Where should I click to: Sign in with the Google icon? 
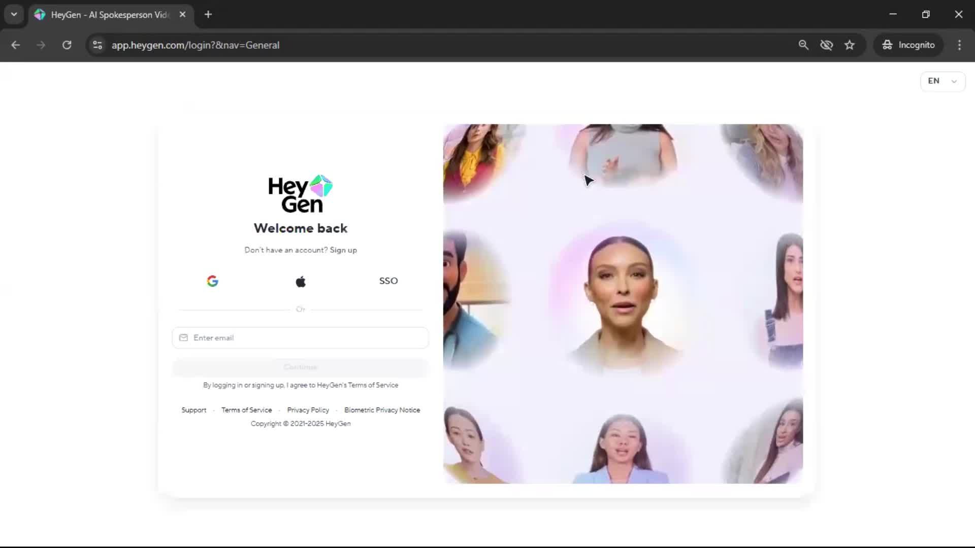coord(212,281)
